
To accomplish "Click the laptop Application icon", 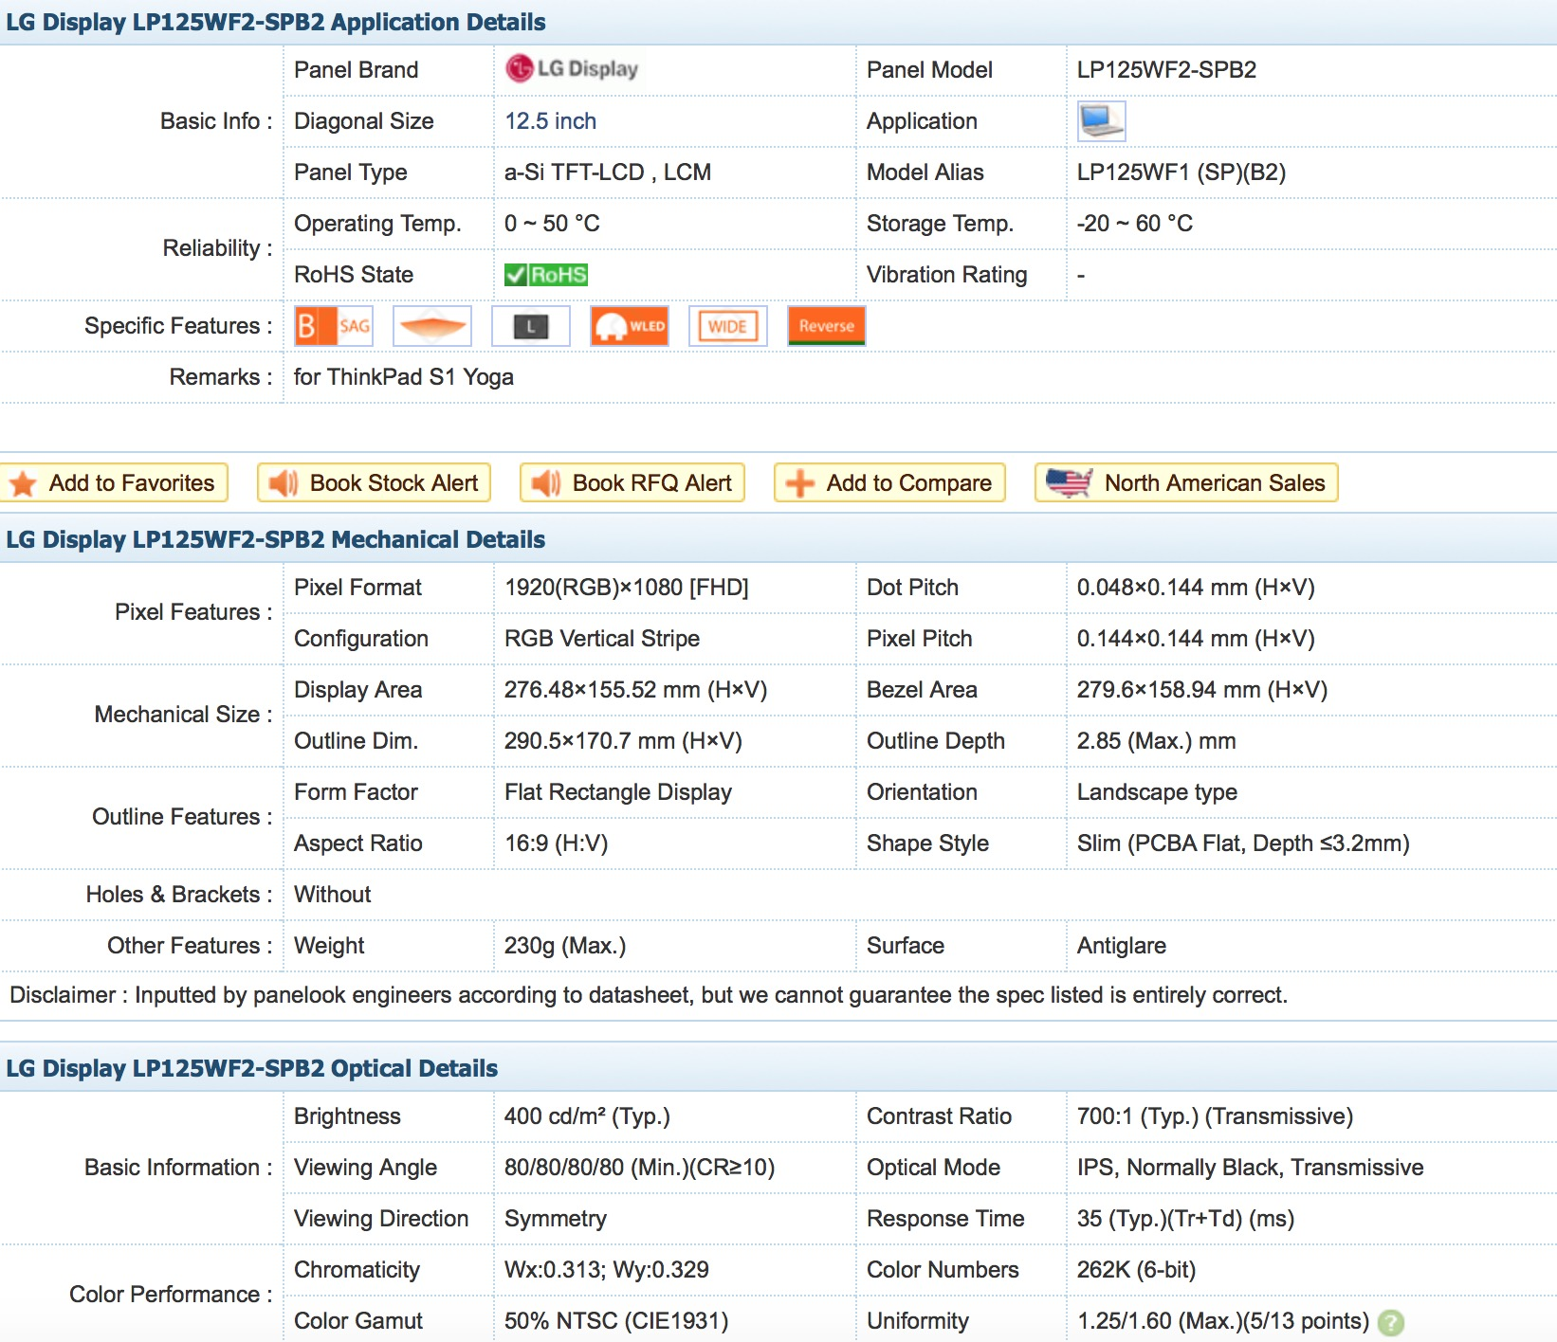I will 1101,121.
